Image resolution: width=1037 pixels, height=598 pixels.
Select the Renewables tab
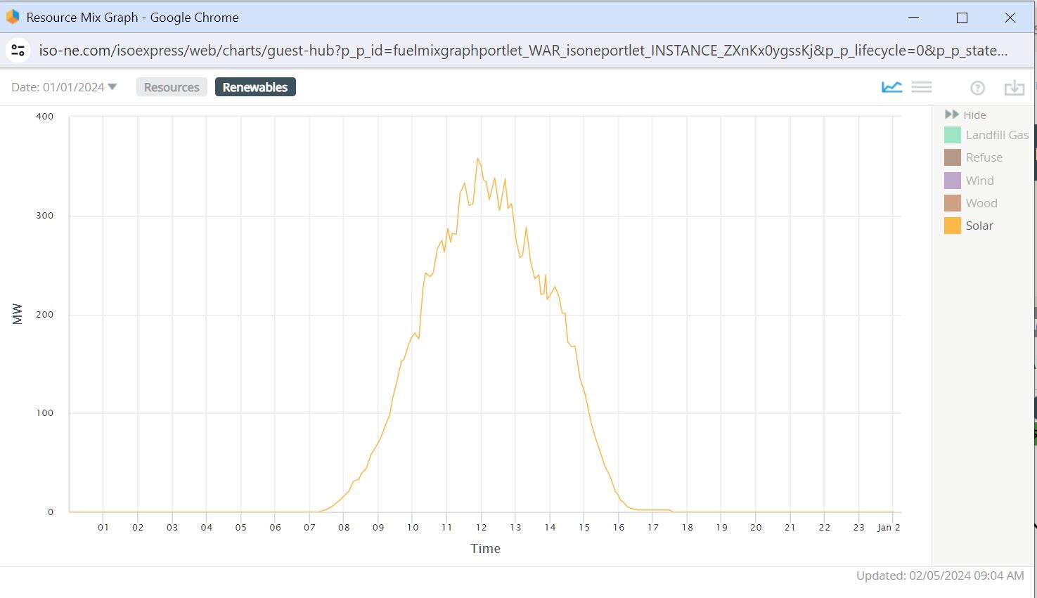(255, 87)
